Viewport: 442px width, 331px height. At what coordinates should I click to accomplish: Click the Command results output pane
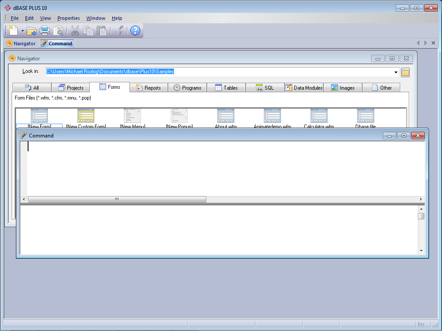tap(219, 230)
